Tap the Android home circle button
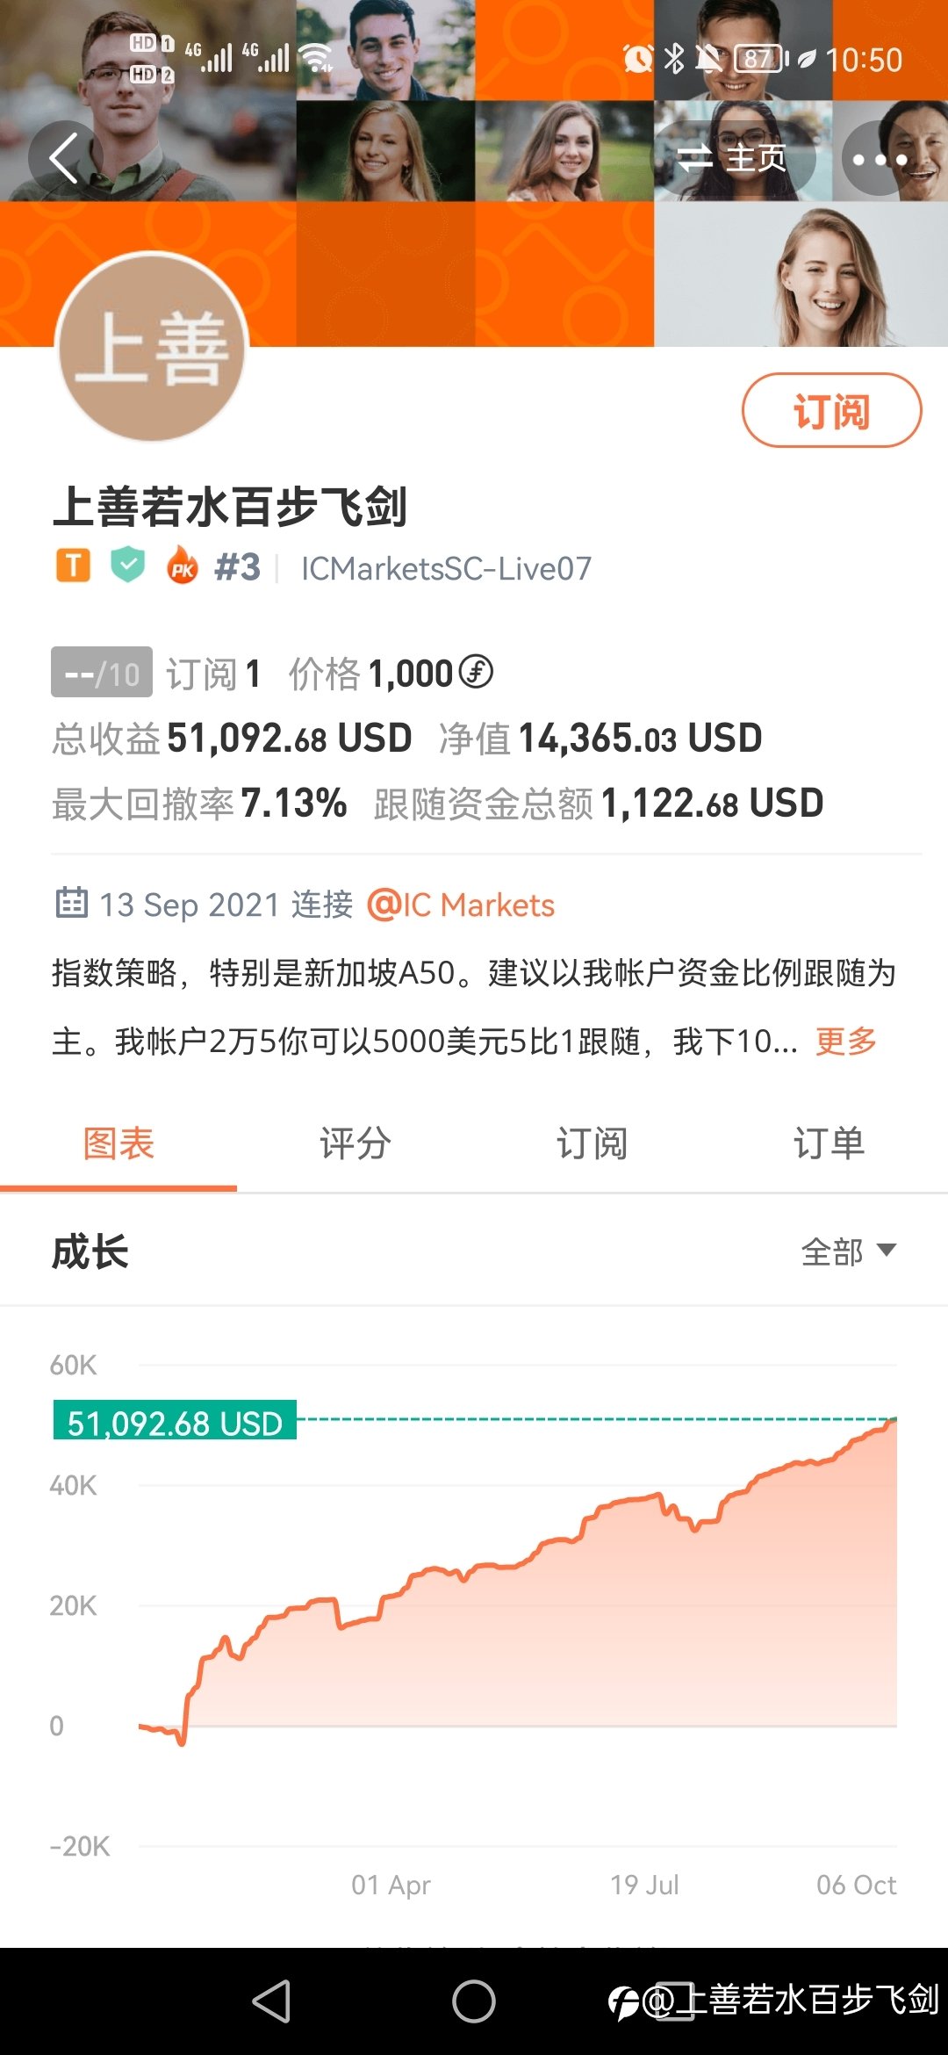Viewport: 948px width, 2055px height. (474, 2001)
